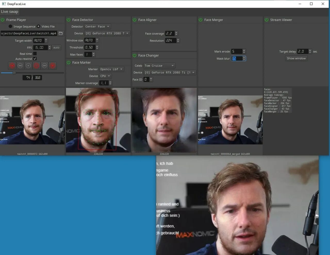Image resolution: width=330 pixels, height=255 pixels.
Task: Click the Mark erode value field
Action: click(x=237, y=52)
